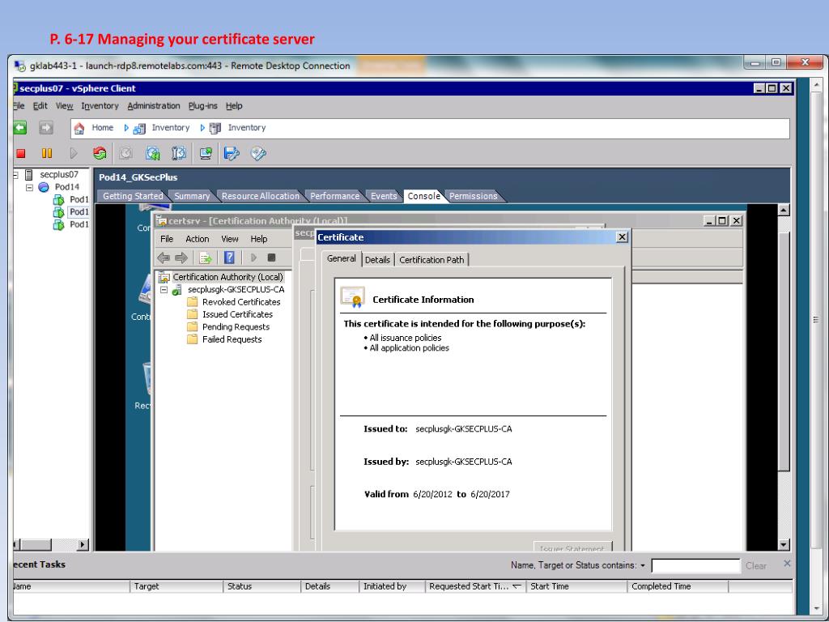Click certsrv stop service square icon
This screenshot has height=622, width=829.
coord(271,258)
